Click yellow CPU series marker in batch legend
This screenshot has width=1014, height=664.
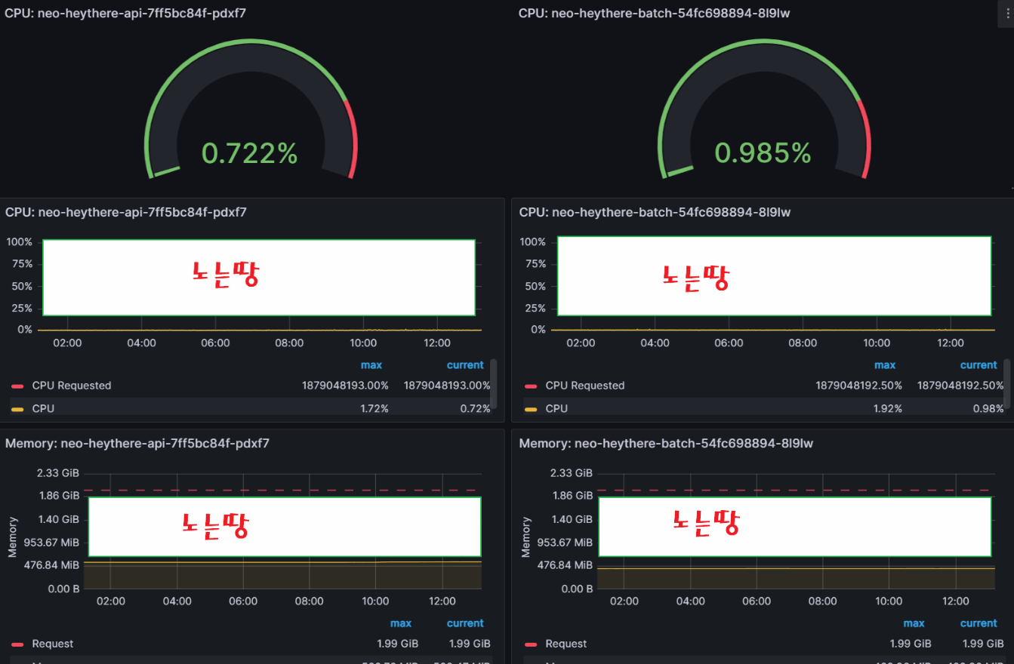pos(531,408)
